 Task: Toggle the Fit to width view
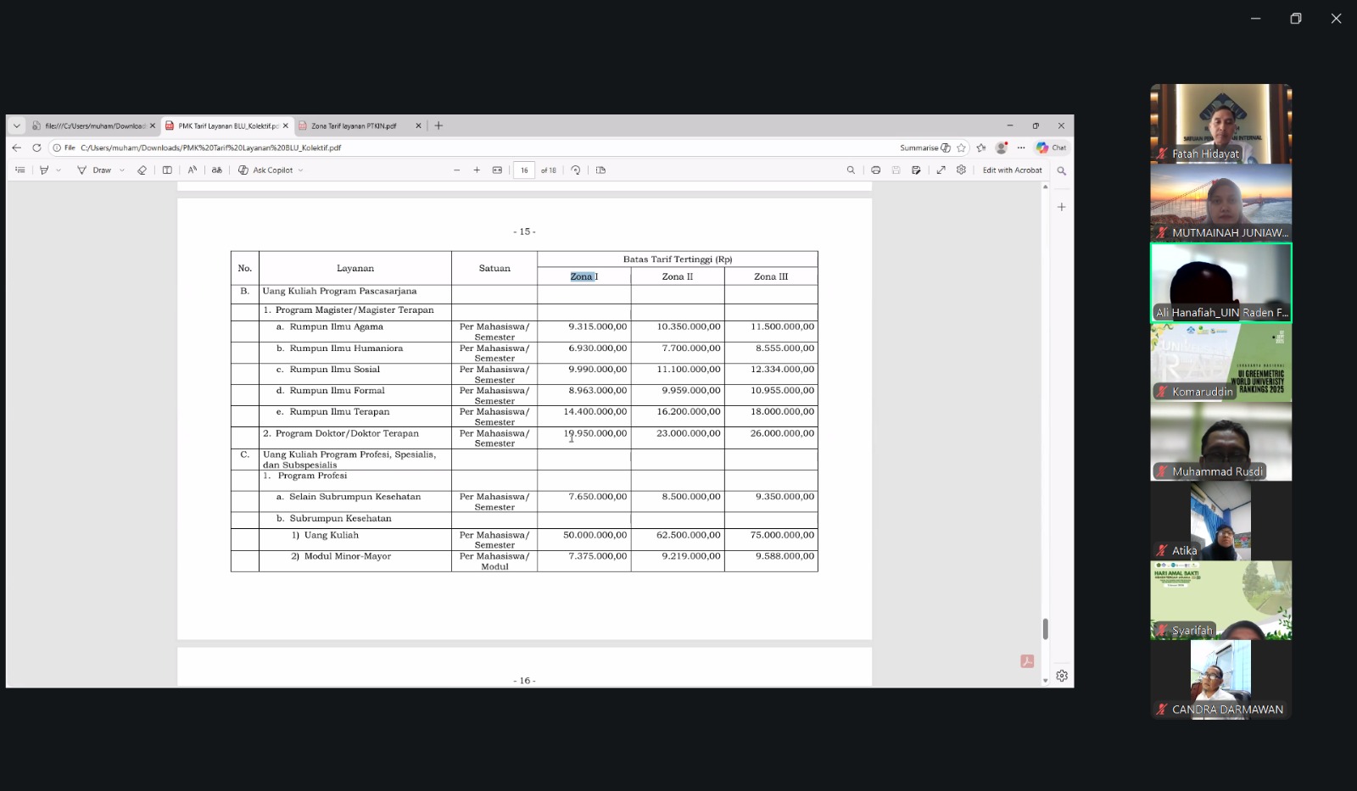[497, 170]
